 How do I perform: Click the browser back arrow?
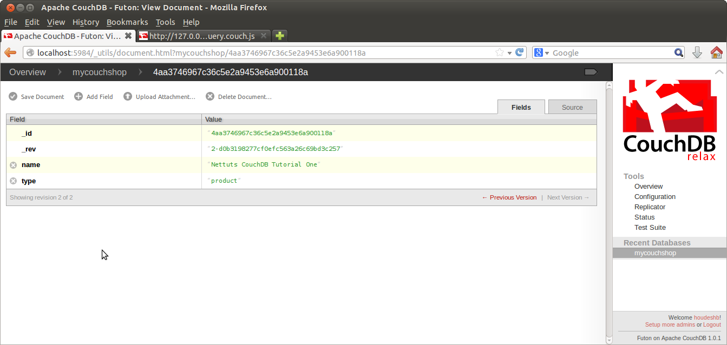tap(10, 52)
